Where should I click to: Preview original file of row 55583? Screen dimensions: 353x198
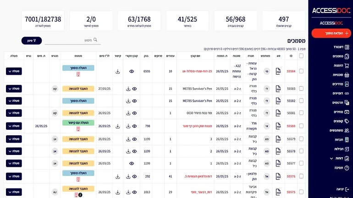pos(134,89)
